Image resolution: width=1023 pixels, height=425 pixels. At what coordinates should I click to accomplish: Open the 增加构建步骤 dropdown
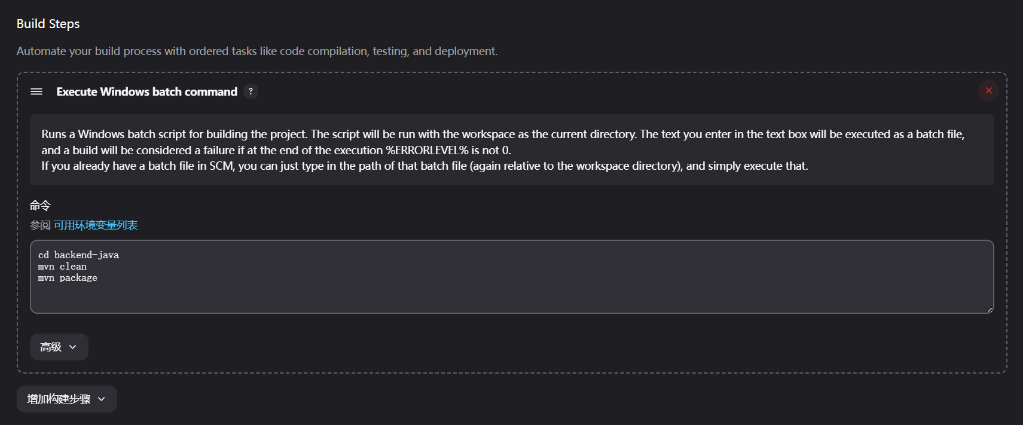(66, 399)
